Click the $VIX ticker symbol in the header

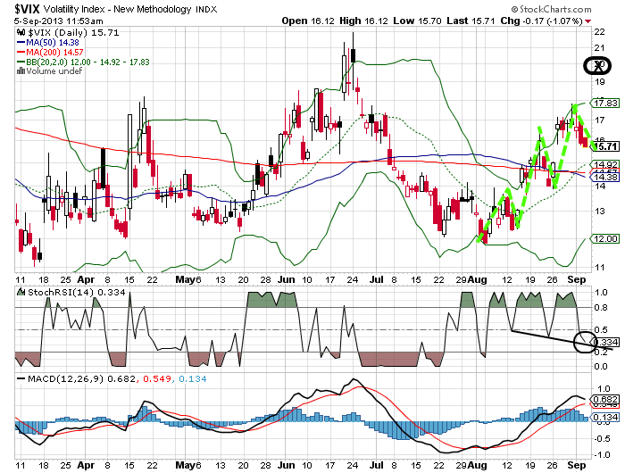tap(27, 9)
